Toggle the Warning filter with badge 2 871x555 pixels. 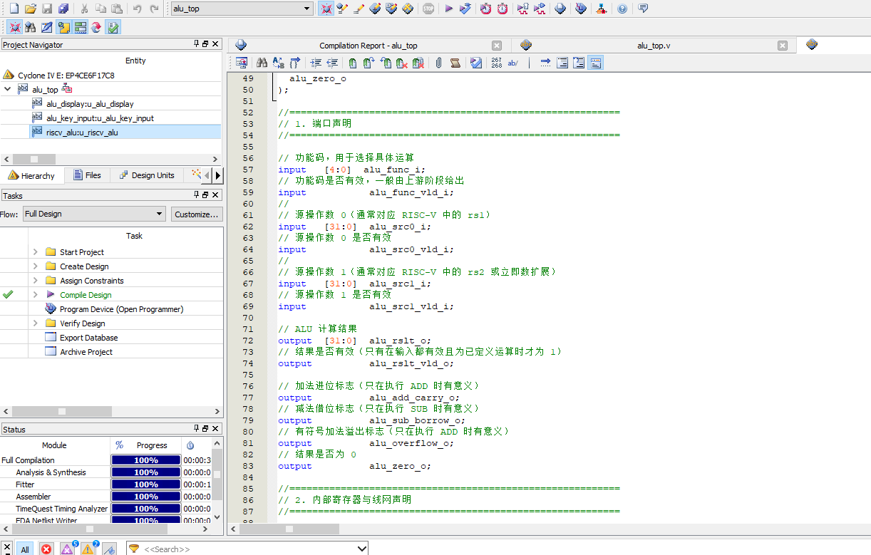pyautogui.click(x=89, y=549)
